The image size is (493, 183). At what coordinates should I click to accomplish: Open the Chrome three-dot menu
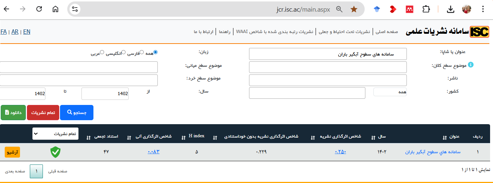click(x=483, y=9)
